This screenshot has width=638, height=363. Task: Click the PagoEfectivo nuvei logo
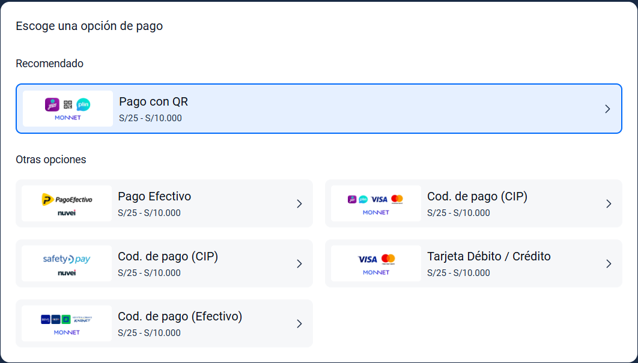[67, 203]
